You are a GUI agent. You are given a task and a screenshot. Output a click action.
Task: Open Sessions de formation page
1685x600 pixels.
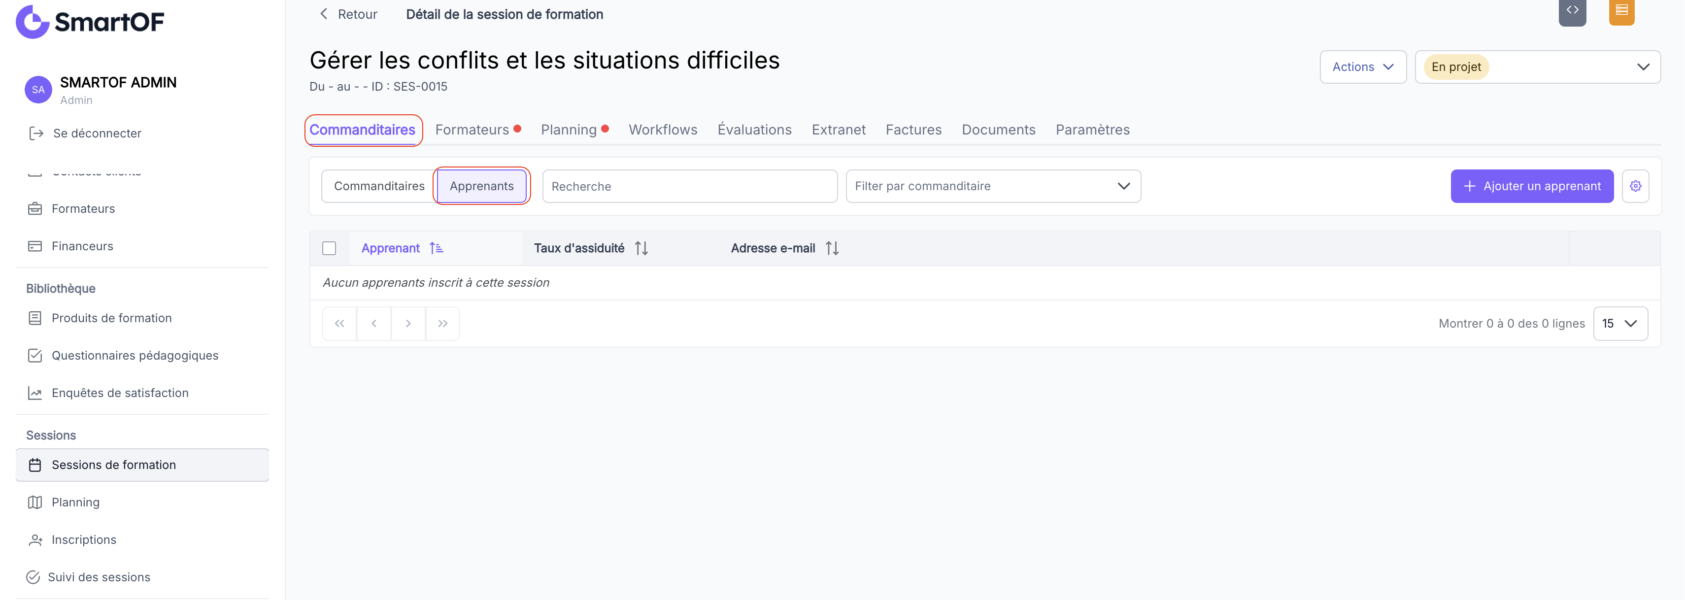(142, 465)
